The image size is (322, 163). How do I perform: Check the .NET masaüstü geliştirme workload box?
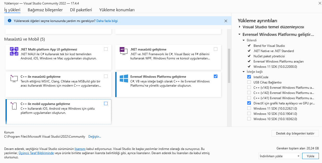pyautogui.click(x=215, y=49)
